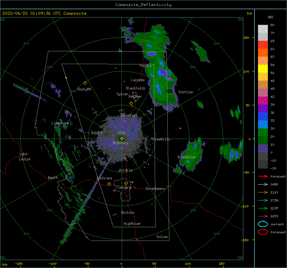Click the purple 10 dBZ color swatch
Viewport: 287px width, 268px height.
coord(263,148)
